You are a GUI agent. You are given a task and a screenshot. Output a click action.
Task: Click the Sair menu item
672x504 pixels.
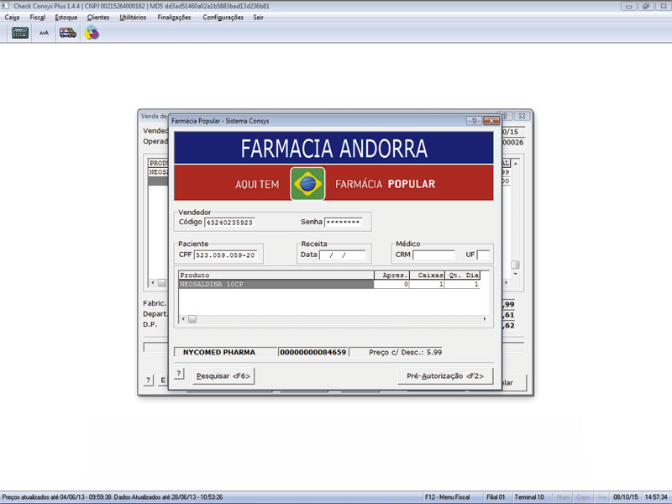point(258,17)
